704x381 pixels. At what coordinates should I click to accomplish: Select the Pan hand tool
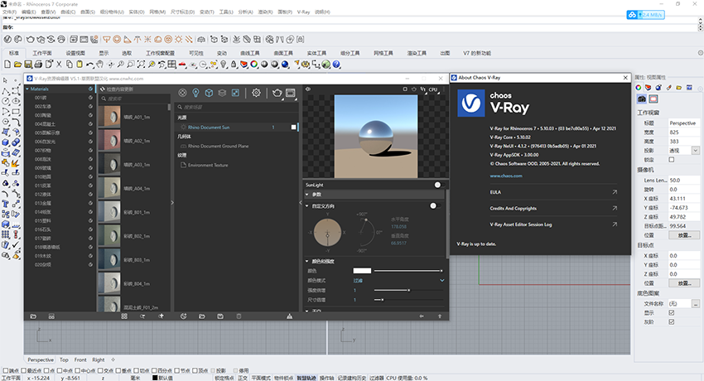(99, 65)
